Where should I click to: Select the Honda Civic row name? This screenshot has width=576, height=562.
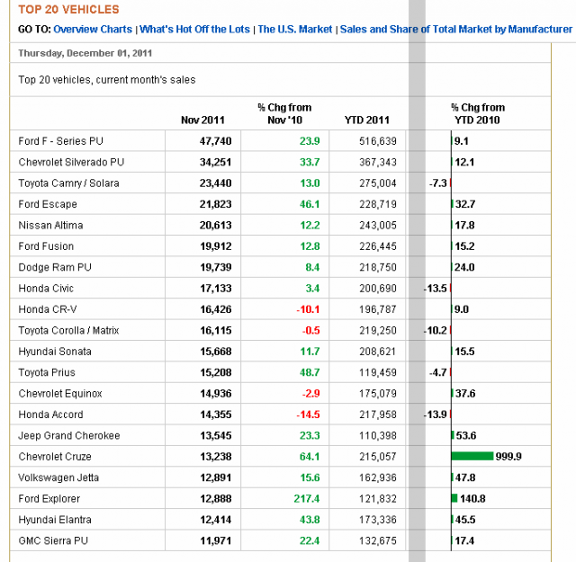pos(46,288)
